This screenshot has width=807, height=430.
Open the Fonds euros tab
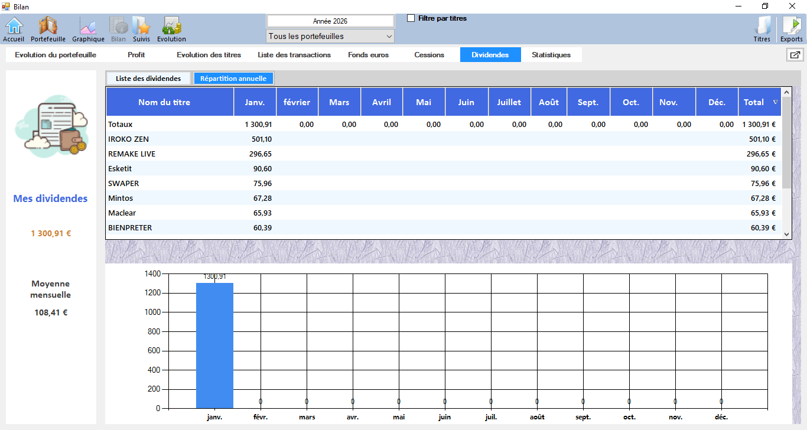[368, 55]
